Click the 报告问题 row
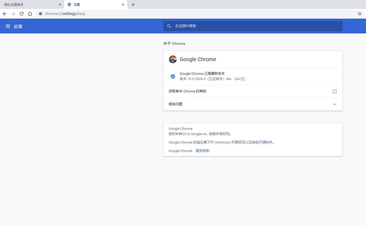The width and height of the screenshot is (366, 226). 253,104
